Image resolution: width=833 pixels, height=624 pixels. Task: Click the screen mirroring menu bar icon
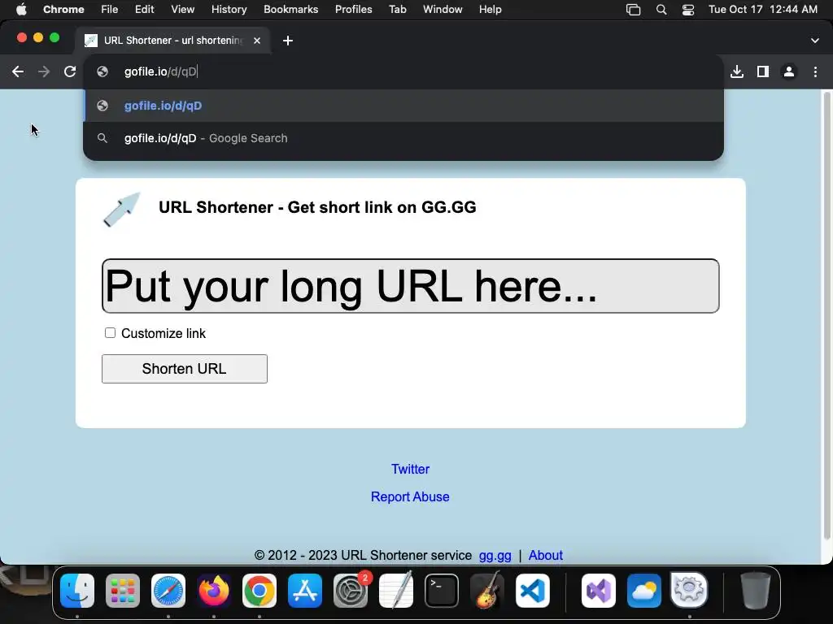coord(633,10)
